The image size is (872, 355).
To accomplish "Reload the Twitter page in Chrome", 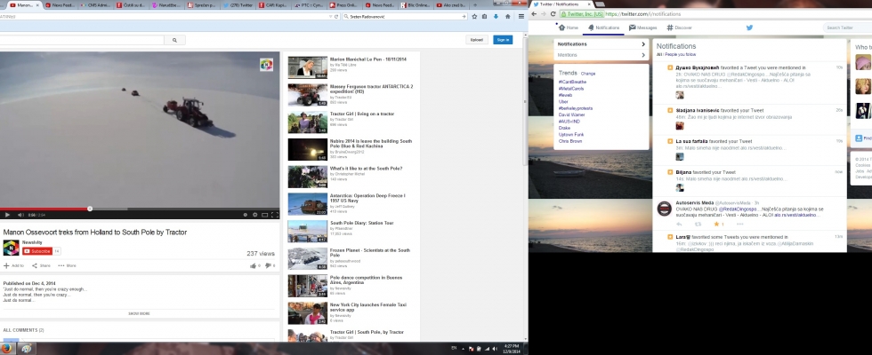I will point(553,14).
